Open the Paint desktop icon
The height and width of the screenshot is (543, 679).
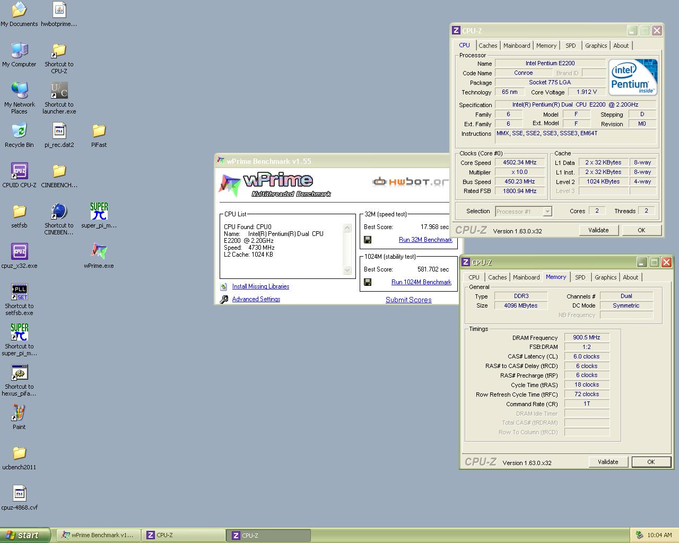click(x=19, y=417)
